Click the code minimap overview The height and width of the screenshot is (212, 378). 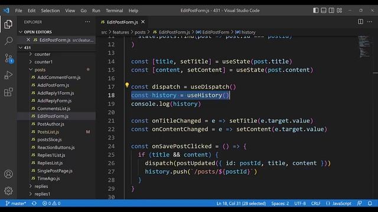pos(364,47)
